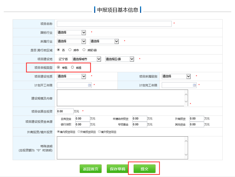Focus the 项目估算总投资 amount field
This screenshot has height=177, width=235.
(65, 111)
